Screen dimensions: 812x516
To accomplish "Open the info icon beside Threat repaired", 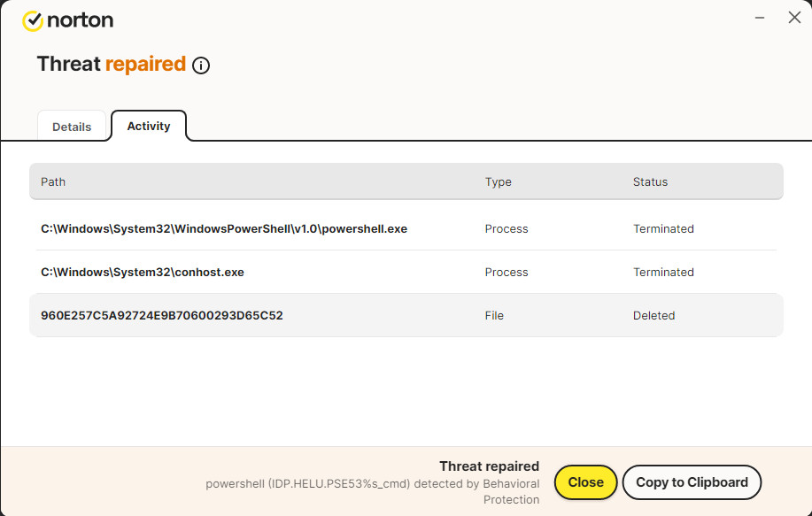I will (x=201, y=65).
